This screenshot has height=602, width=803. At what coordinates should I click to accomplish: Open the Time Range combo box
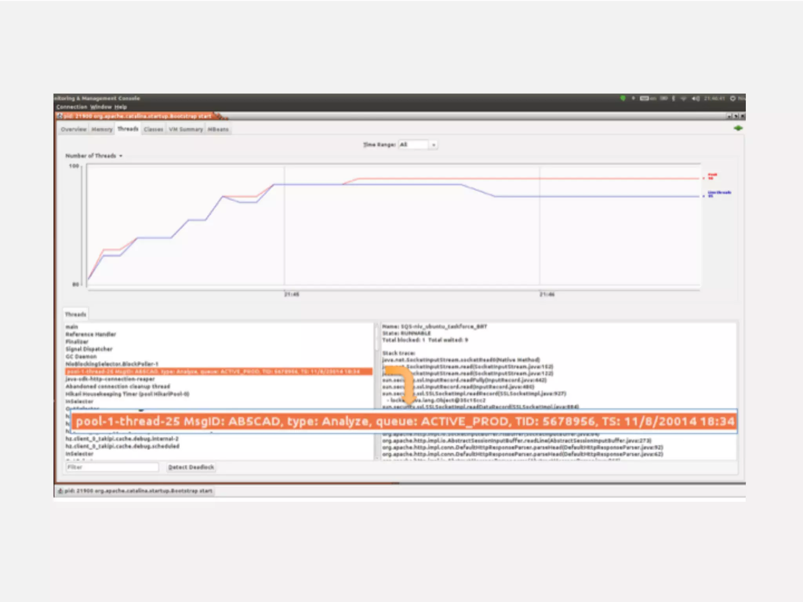coord(418,145)
